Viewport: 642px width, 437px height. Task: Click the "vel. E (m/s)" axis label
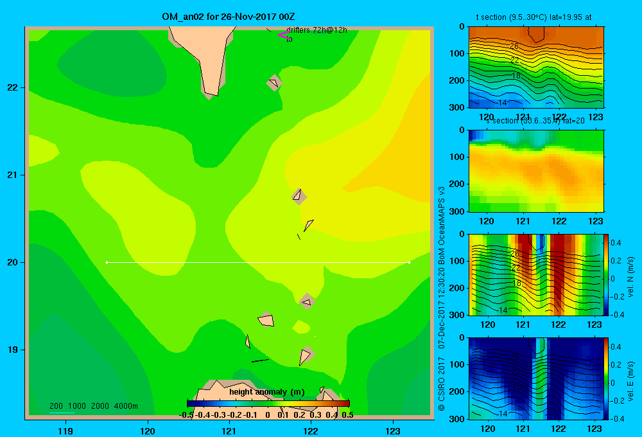631,381
